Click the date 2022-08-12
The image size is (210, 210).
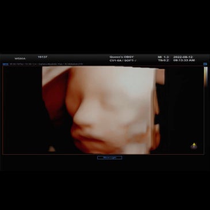point(183,57)
